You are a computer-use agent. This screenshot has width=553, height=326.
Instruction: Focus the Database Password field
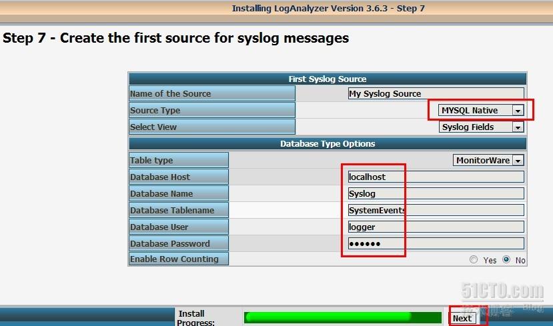(436, 243)
